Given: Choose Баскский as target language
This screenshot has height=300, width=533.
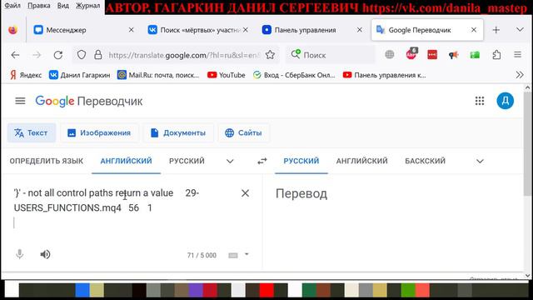Looking at the screenshot, I should [425, 161].
